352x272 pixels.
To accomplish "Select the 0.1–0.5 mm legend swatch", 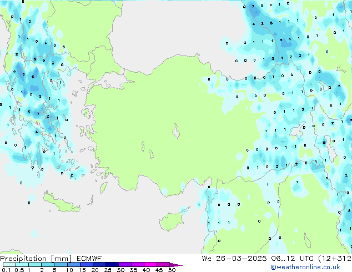I will [x=9, y=265].
